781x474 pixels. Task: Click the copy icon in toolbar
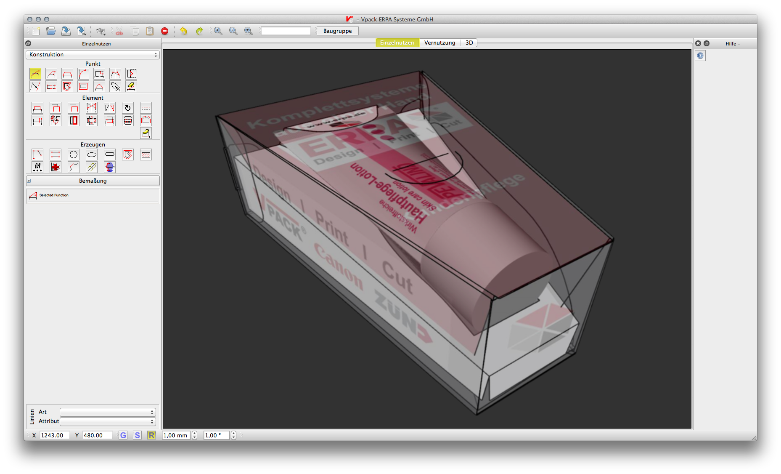tap(135, 31)
